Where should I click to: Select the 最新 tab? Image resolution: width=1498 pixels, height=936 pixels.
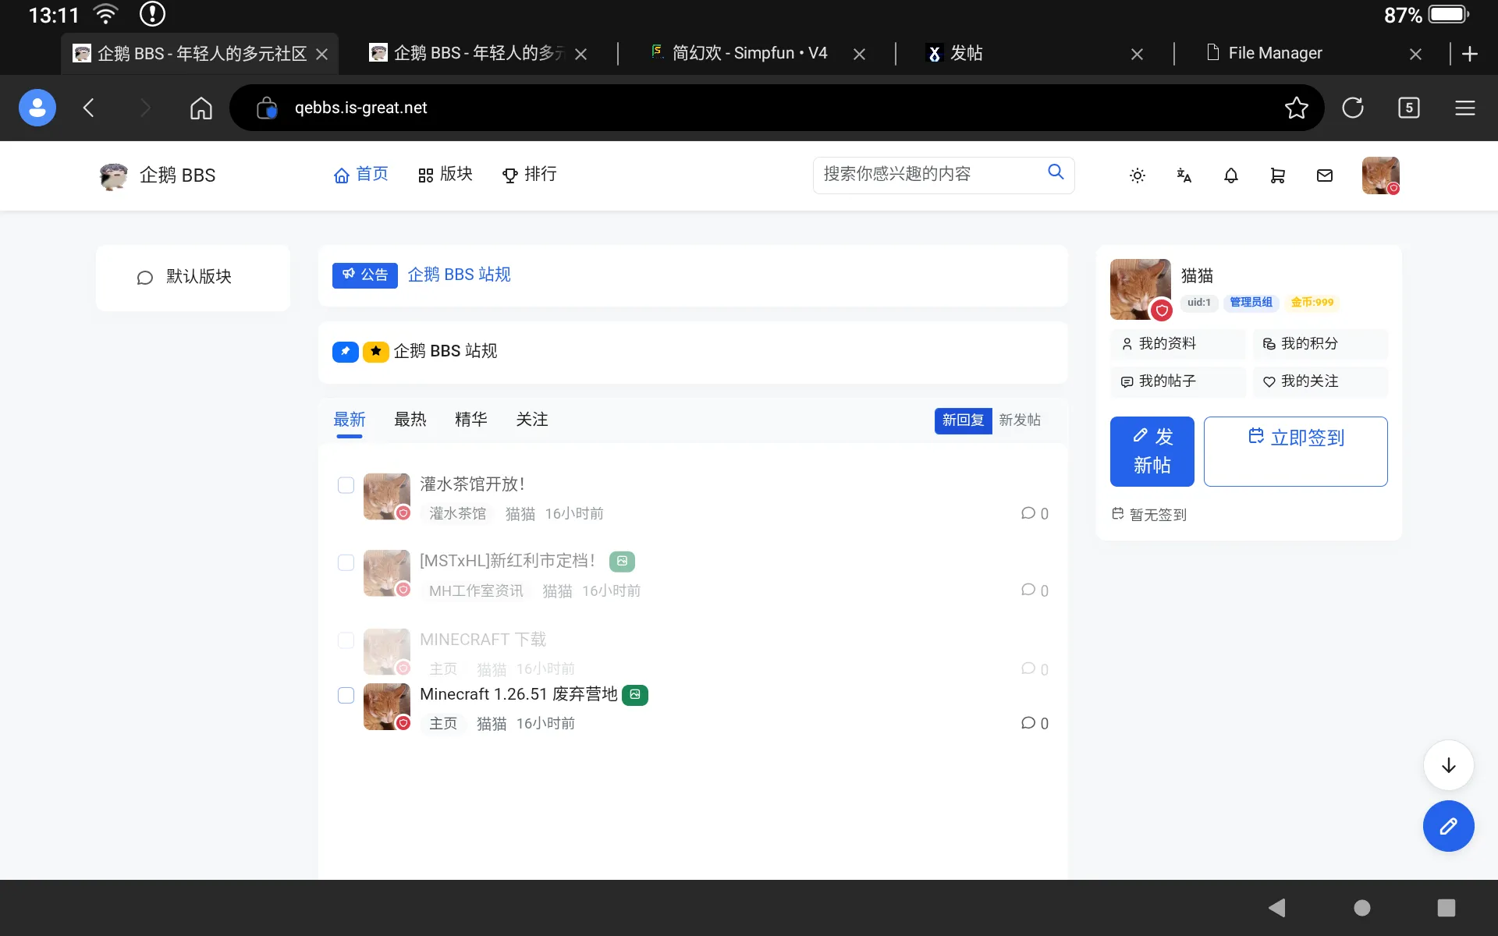pos(350,420)
